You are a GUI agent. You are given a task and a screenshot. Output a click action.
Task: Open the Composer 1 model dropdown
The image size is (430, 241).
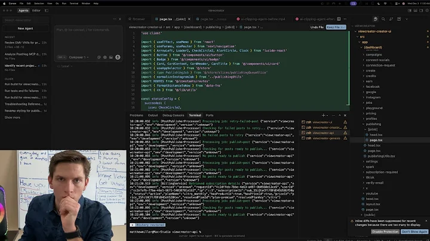coord(79,57)
